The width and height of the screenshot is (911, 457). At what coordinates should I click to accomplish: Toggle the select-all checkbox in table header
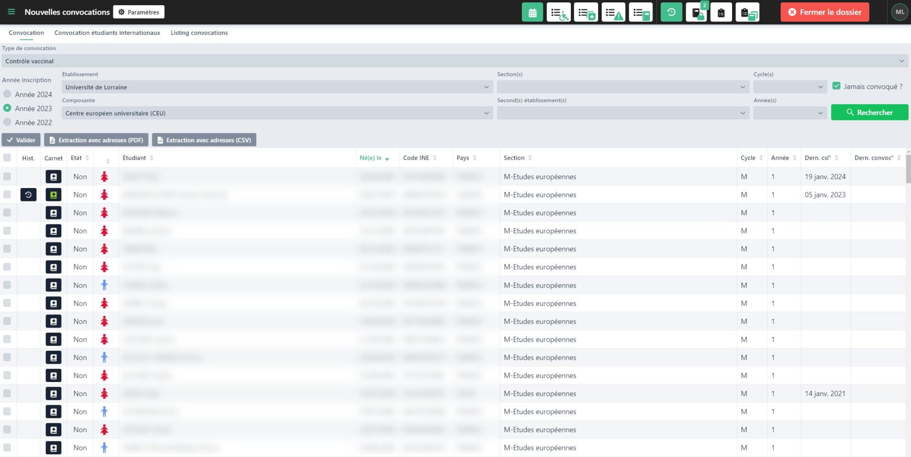pyautogui.click(x=7, y=158)
